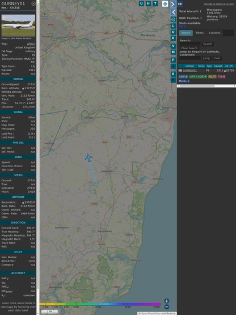Screen dimensions: 236x315
Task: Click the O map button
Action: (173, 32)
